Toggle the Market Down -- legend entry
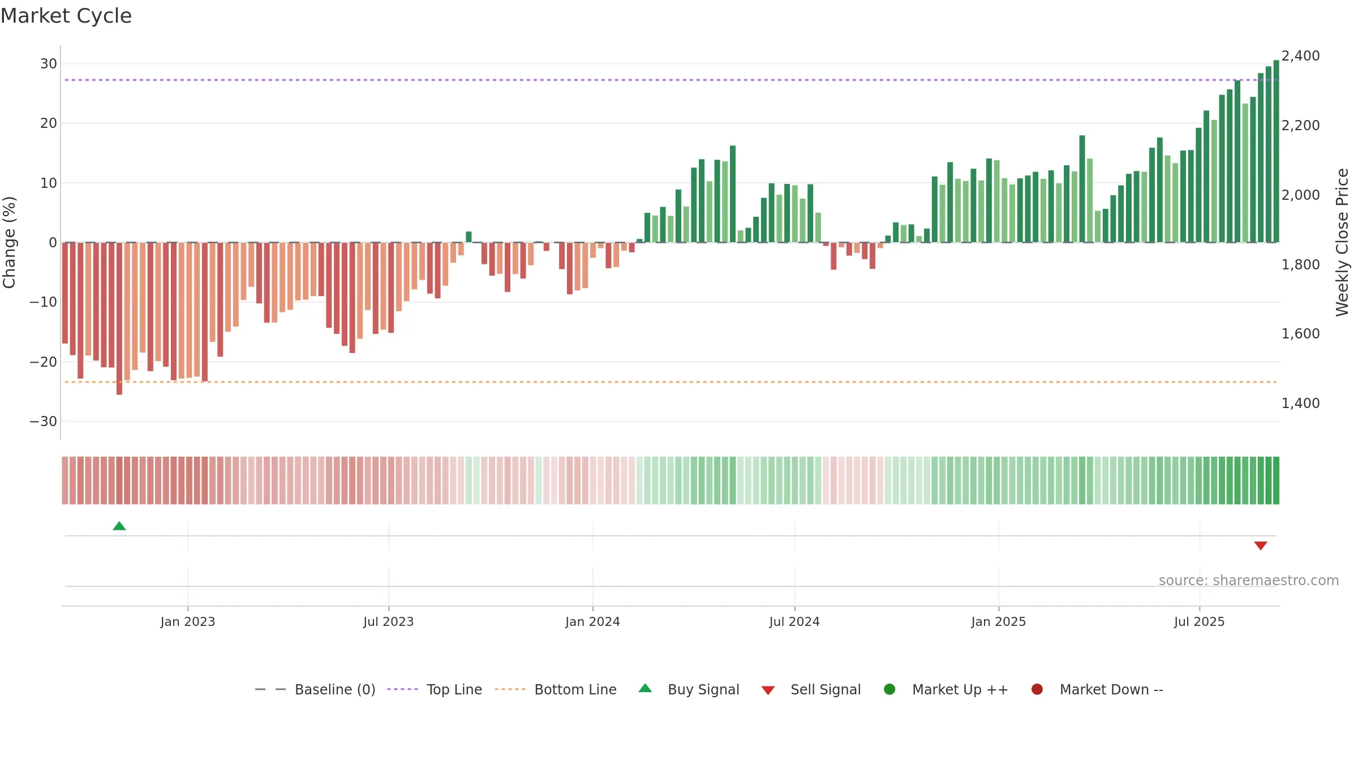Image resolution: width=1358 pixels, height=764 pixels. click(x=1097, y=689)
